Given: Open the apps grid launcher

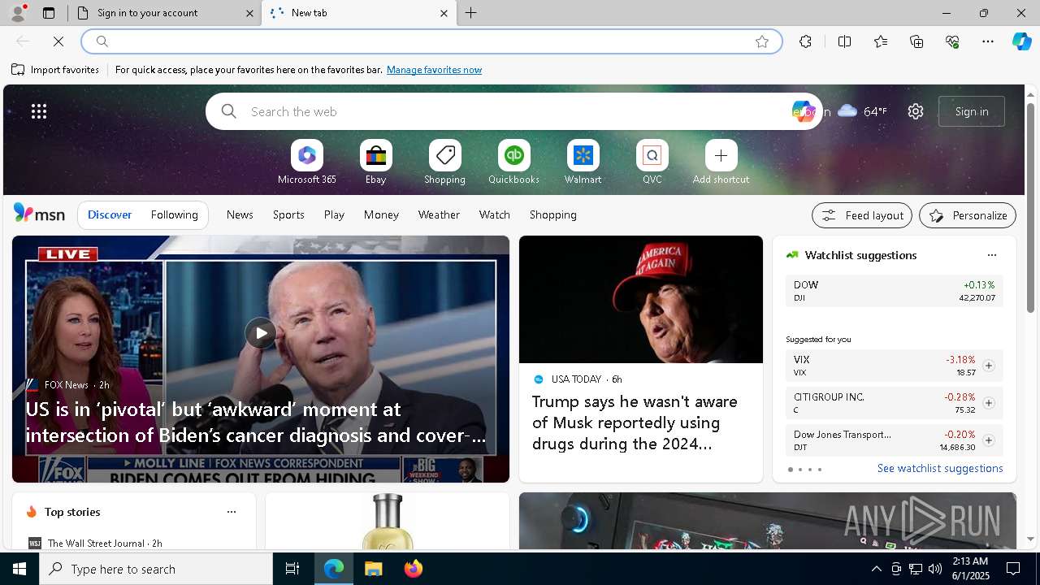Looking at the screenshot, I should 39,111.
